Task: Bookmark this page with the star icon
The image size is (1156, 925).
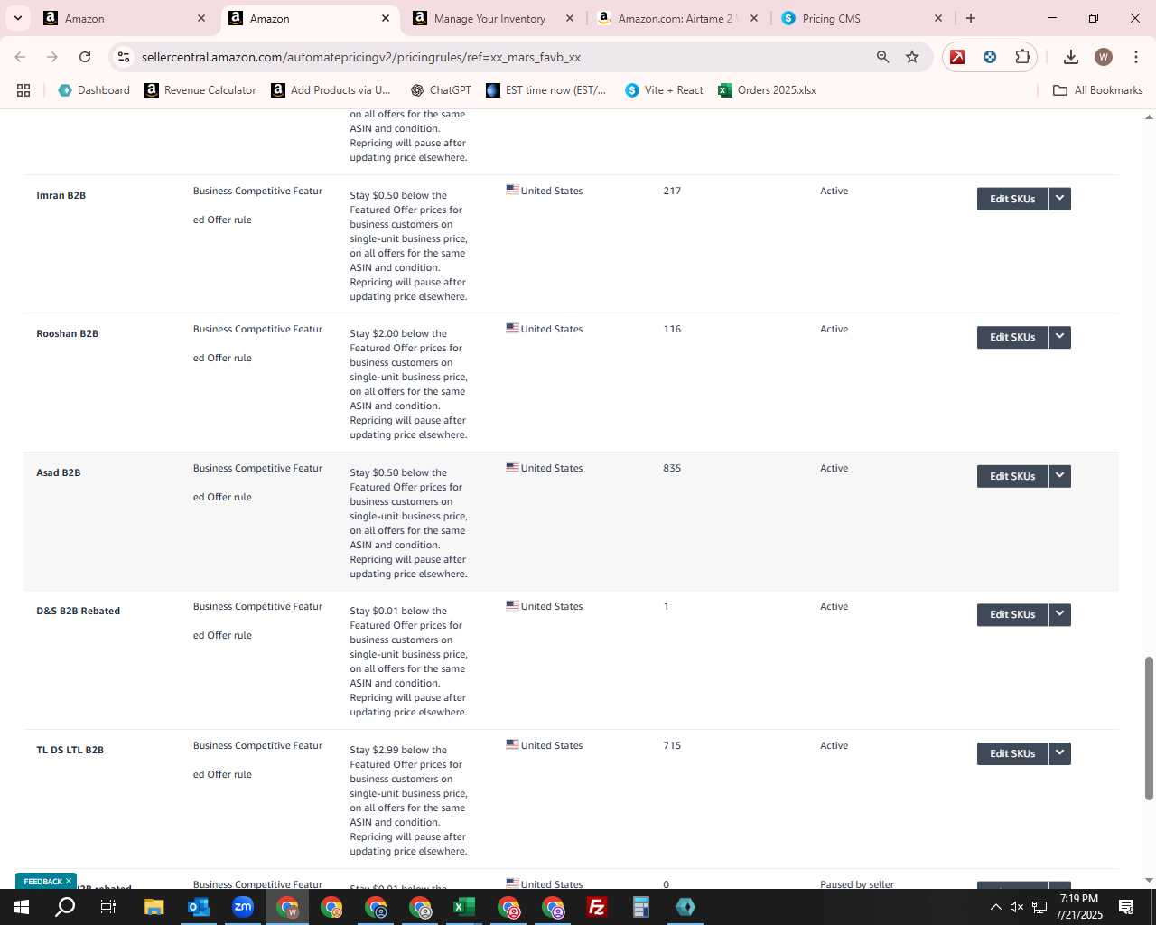Action: 912,57
